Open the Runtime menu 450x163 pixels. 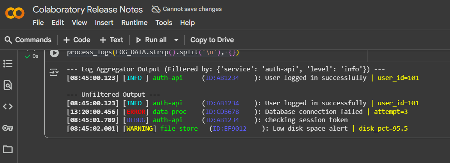pyautogui.click(x=134, y=23)
